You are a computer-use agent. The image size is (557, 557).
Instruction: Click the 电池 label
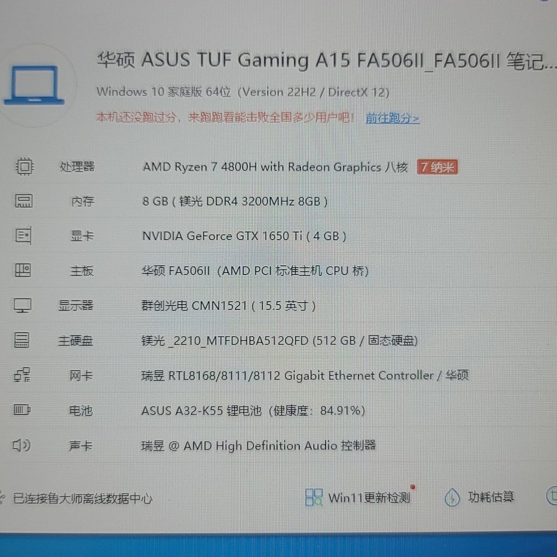[80, 411]
